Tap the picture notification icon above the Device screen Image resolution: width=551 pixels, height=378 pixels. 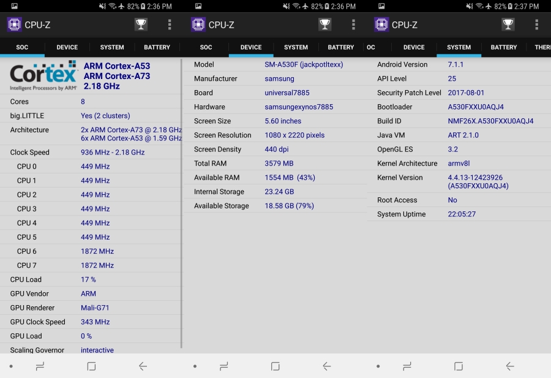coord(198,6)
